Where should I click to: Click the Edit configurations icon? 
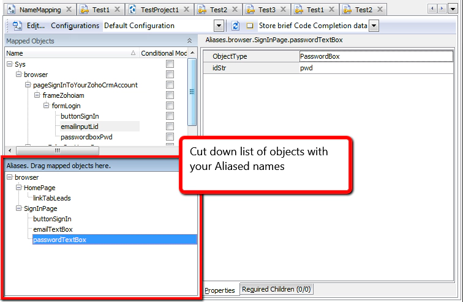point(17,26)
